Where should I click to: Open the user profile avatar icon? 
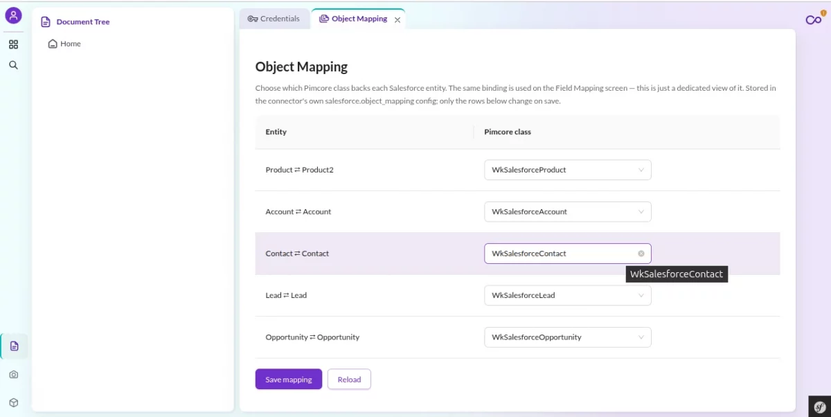tap(13, 15)
